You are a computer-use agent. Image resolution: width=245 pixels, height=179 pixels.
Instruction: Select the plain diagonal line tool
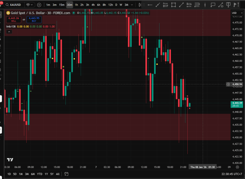[x=181, y=5]
